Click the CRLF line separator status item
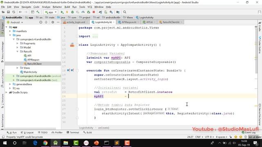The height and width of the screenshot is (147, 262). coord(199,137)
